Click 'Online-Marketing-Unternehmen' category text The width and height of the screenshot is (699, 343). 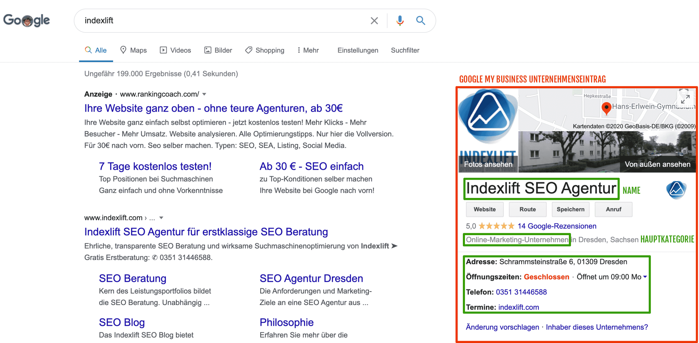click(x=517, y=240)
